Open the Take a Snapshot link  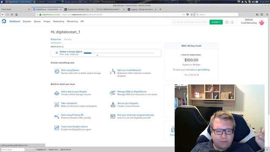(69, 103)
